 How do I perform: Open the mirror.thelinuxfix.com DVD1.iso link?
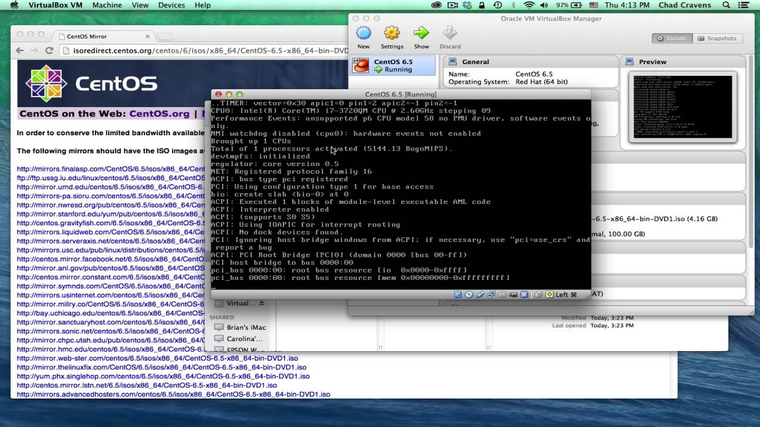coord(161,367)
